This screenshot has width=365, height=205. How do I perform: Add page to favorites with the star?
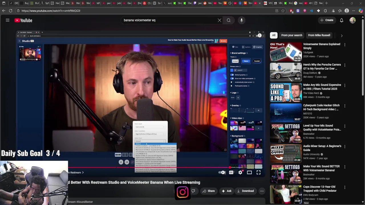[x=283, y=11]
